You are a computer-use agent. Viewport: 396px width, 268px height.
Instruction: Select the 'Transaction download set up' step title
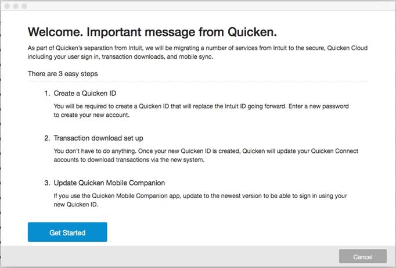98,138
